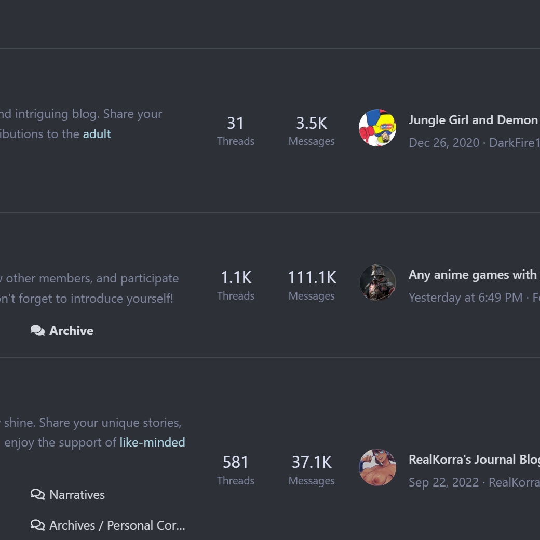Screen dimensions: 540x540
Task: Click the 'Yesterday at 6:49 PM' timestamp
Action: [465, 297]
